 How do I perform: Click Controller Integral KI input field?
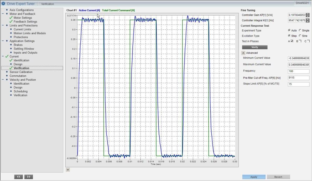pos(297,20)
